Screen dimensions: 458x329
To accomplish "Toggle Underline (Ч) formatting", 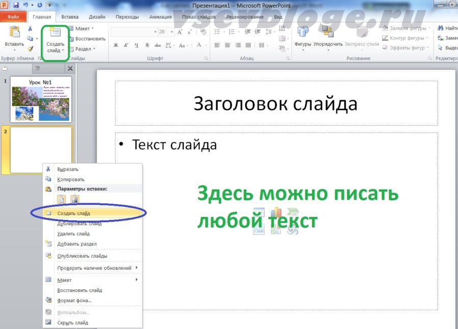I will [x=136, y=45].
